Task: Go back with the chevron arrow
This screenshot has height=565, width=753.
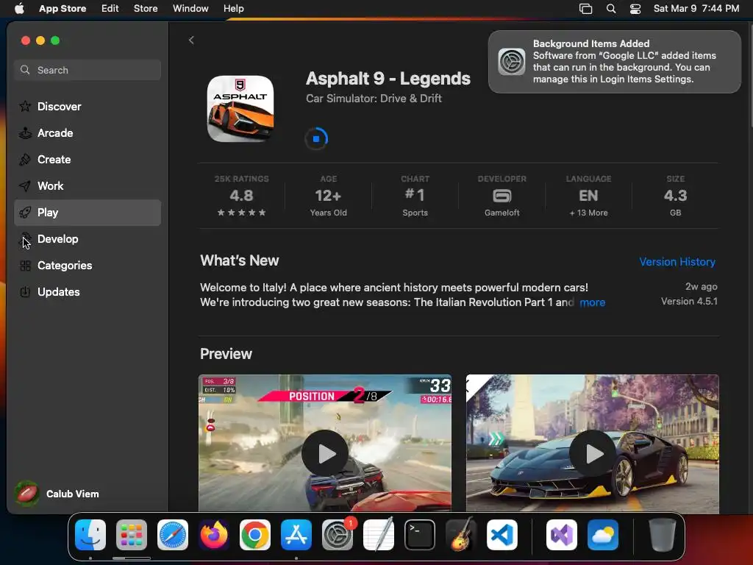Action: (x=191, y=40)
